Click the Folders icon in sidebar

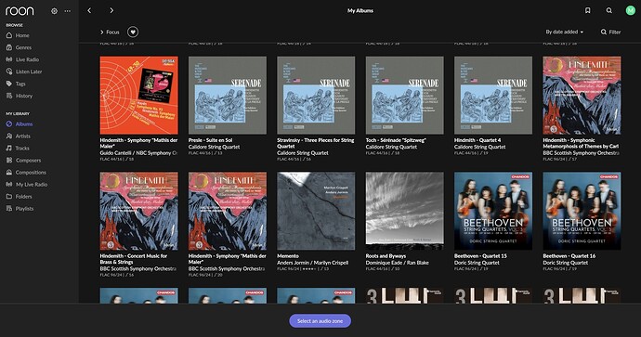tap(9, 196)
